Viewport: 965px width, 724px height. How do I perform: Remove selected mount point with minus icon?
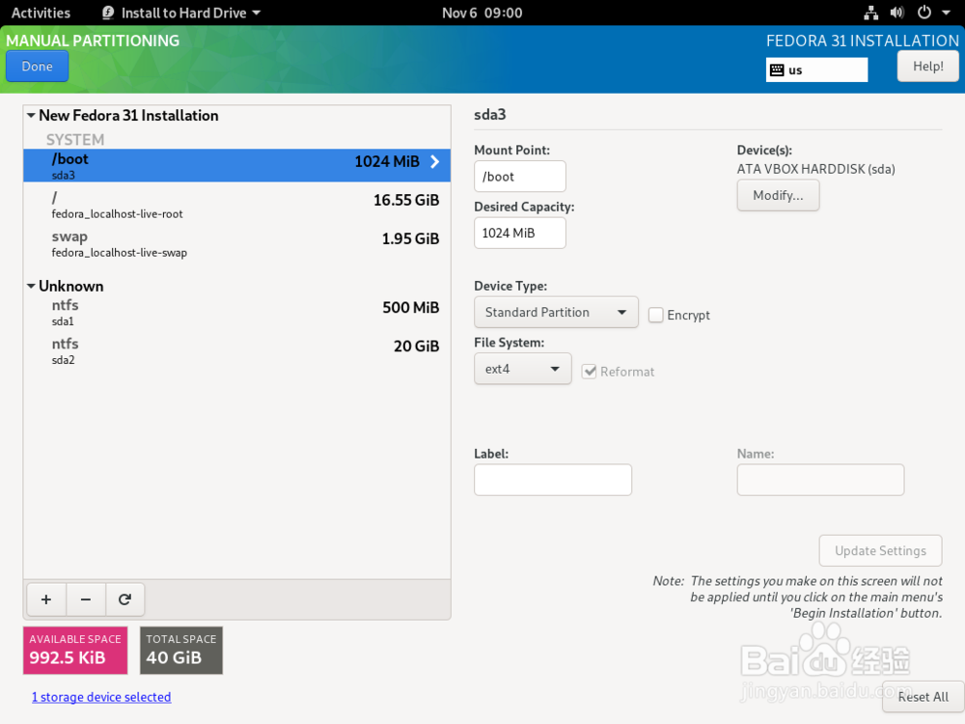click(x=86, y=599)
